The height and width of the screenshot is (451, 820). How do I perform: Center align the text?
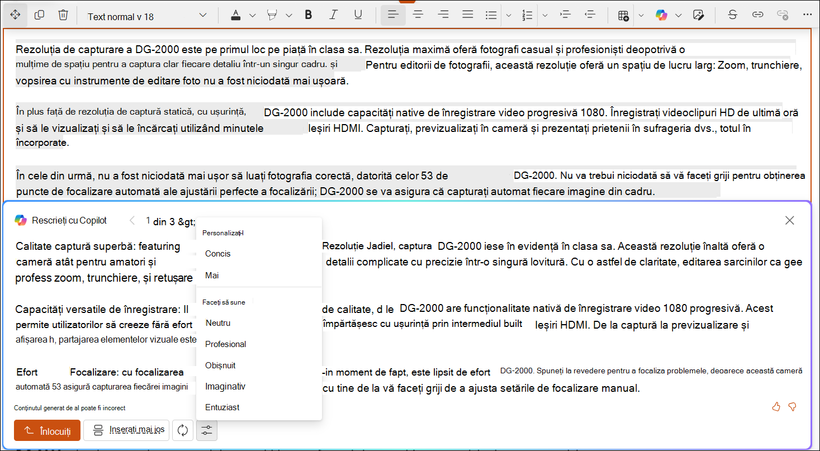click(x=418, y=15)
